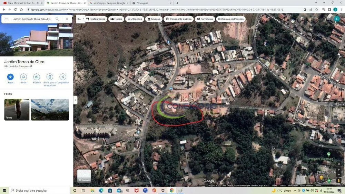This screenshot has width=345, height=194.
Task: Filter map by Hotéis
Action: click(x=116, y=19)
